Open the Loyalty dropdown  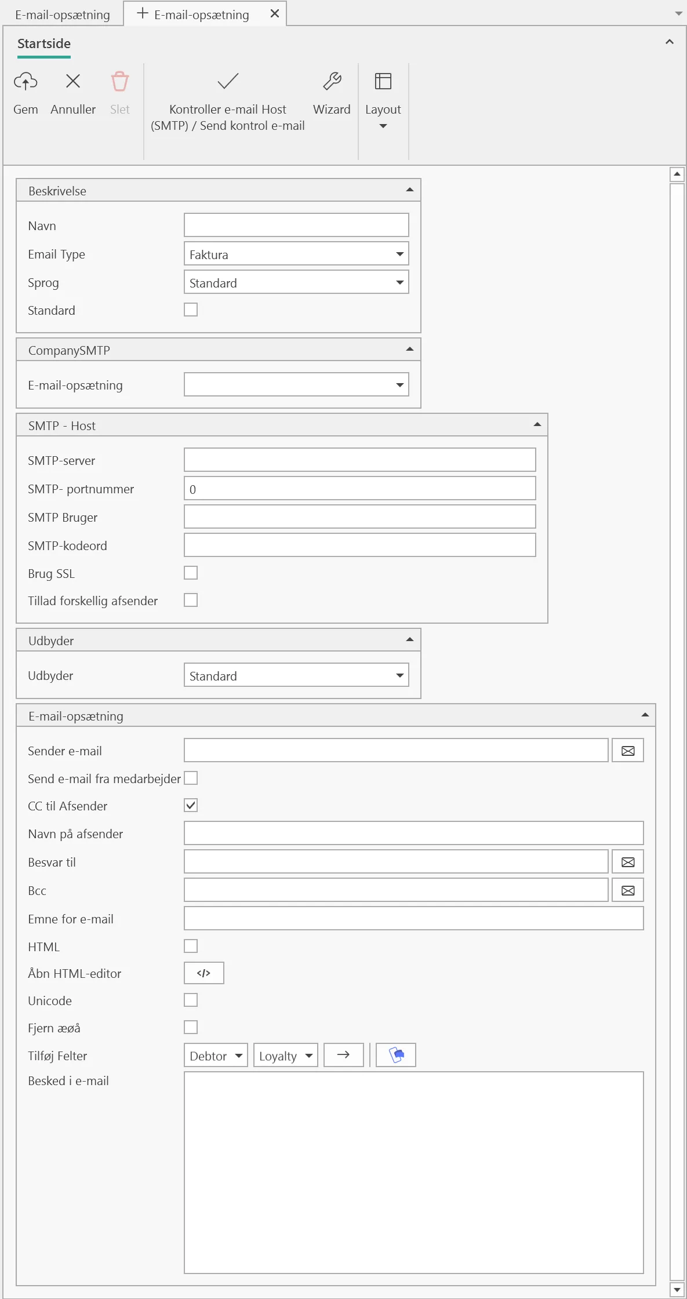tap(286, 1055)
